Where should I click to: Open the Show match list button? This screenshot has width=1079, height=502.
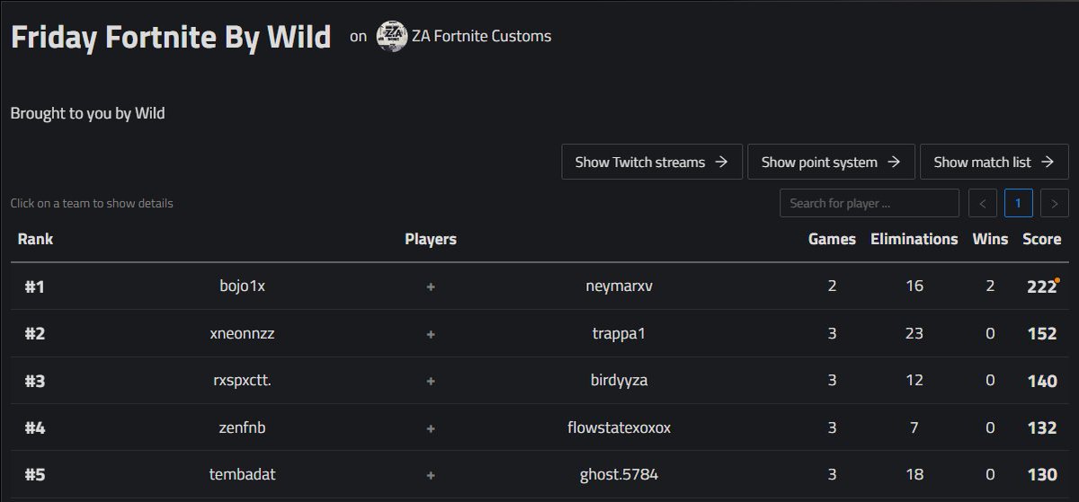coord(994,162)
